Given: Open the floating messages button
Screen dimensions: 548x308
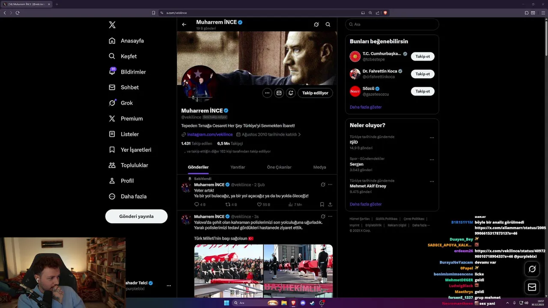Looking at the screenshot, I should pos(532,287).
